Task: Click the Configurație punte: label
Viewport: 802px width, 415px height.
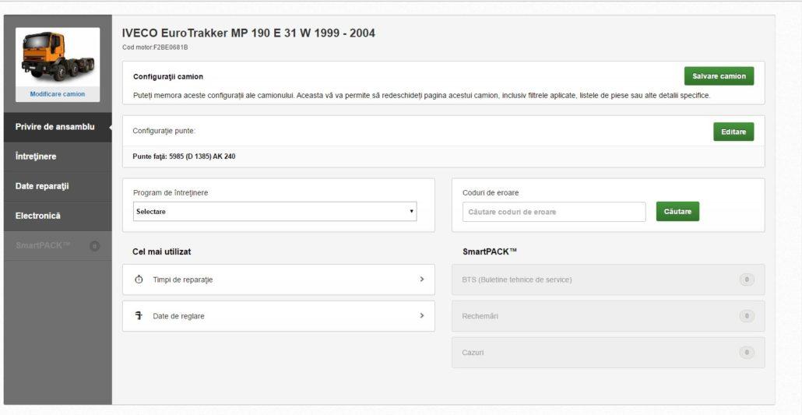Action: point(164,131)
